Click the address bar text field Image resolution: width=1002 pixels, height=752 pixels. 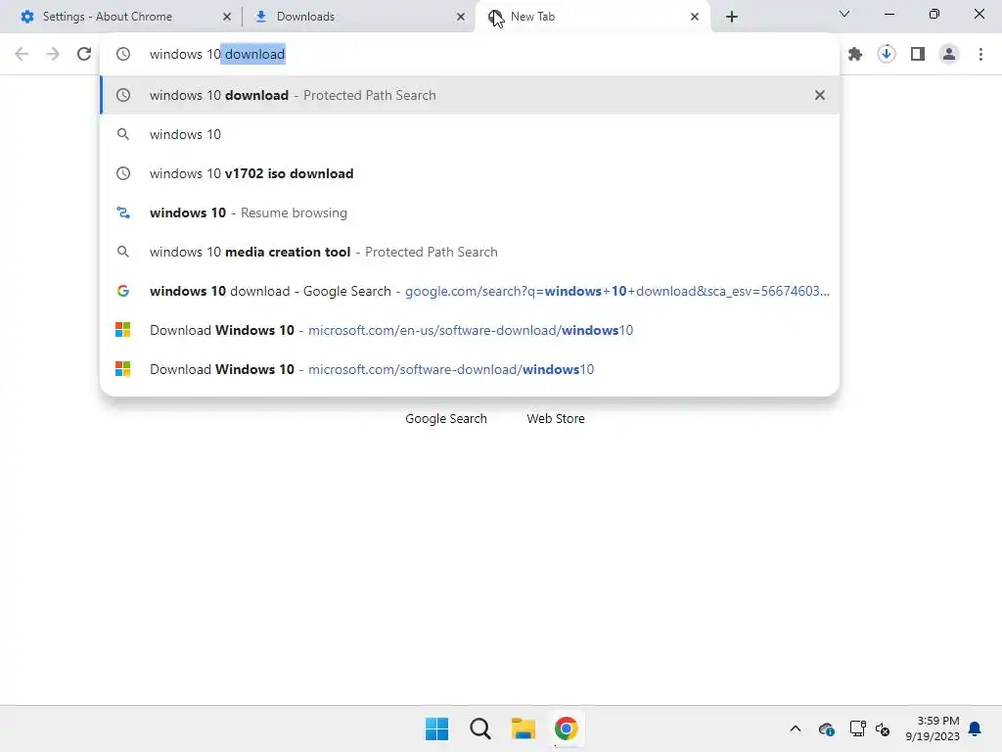coord(470,55)
